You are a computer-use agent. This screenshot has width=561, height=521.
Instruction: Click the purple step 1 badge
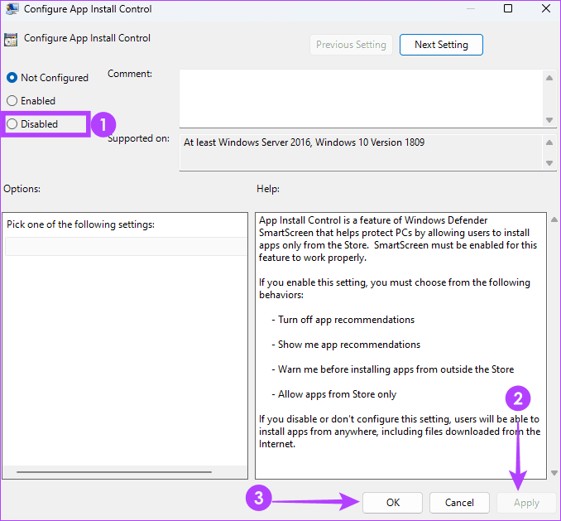102,125
